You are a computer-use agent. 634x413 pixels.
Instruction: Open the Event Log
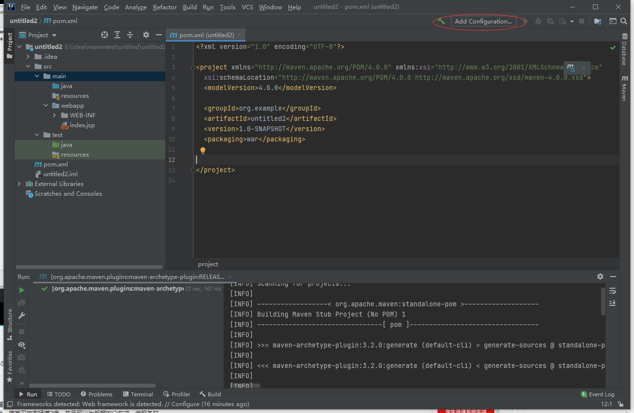(x=597, y=394)
